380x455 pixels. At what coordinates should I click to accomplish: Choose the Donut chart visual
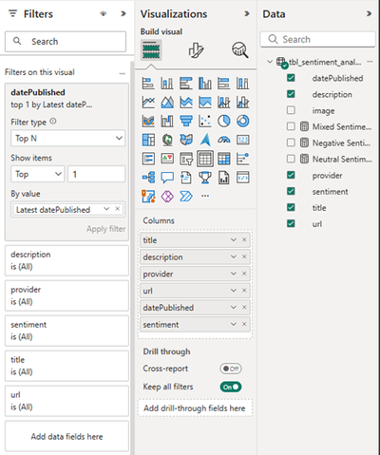pyautogui.click(x=243, y=121)
